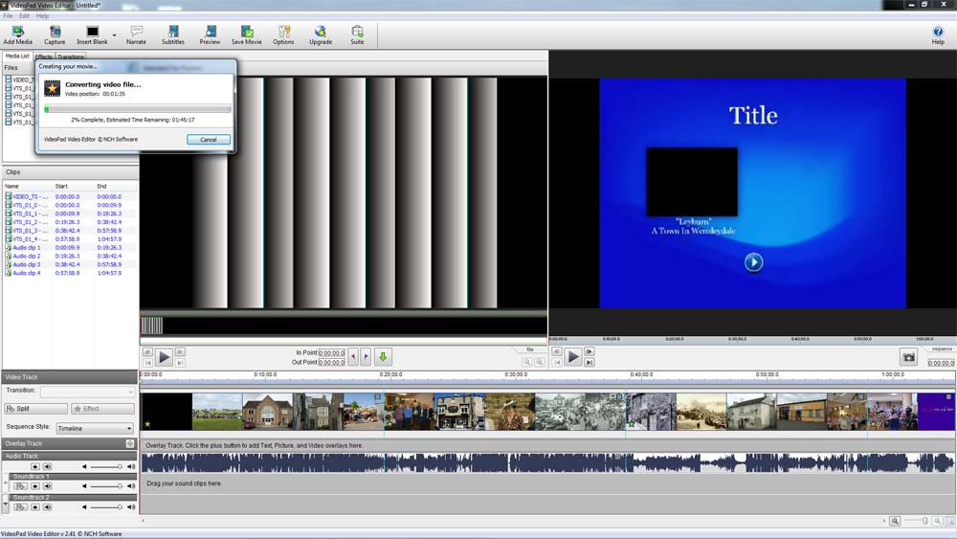Open the Help menu in menu bar
The width and height of the screenshot is (957, 539).
[x=42, y=16]
